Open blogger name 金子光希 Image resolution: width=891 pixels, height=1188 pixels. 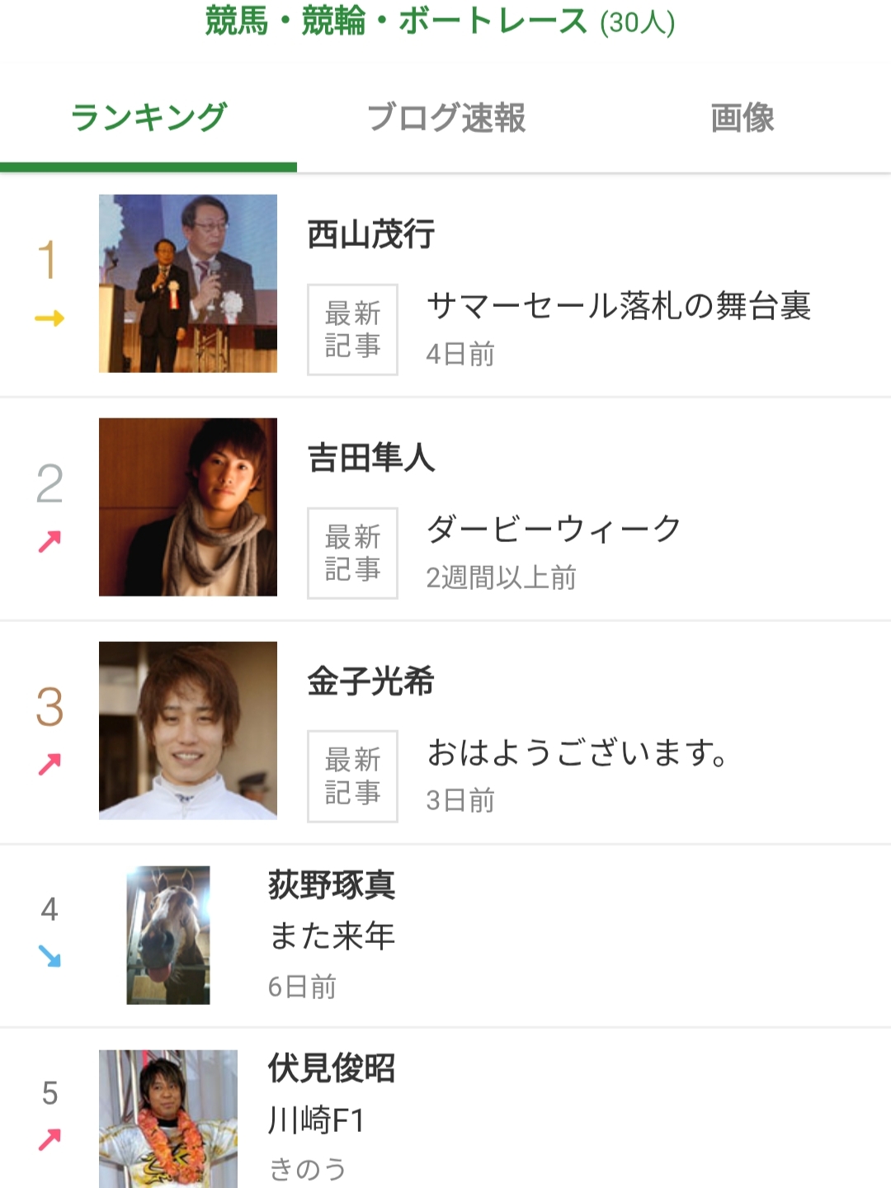371,681
